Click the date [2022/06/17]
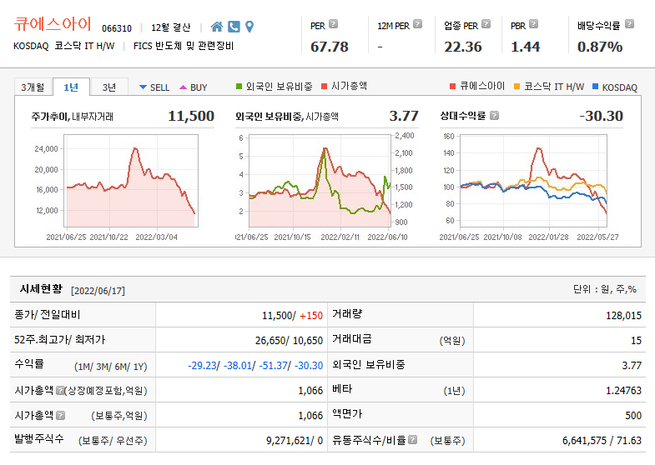The width and height of the screenshot is (655, 465). point(98,291)
